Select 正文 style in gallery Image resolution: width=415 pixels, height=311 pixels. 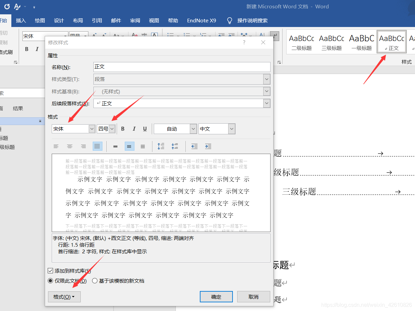click(x=392, y=42)
